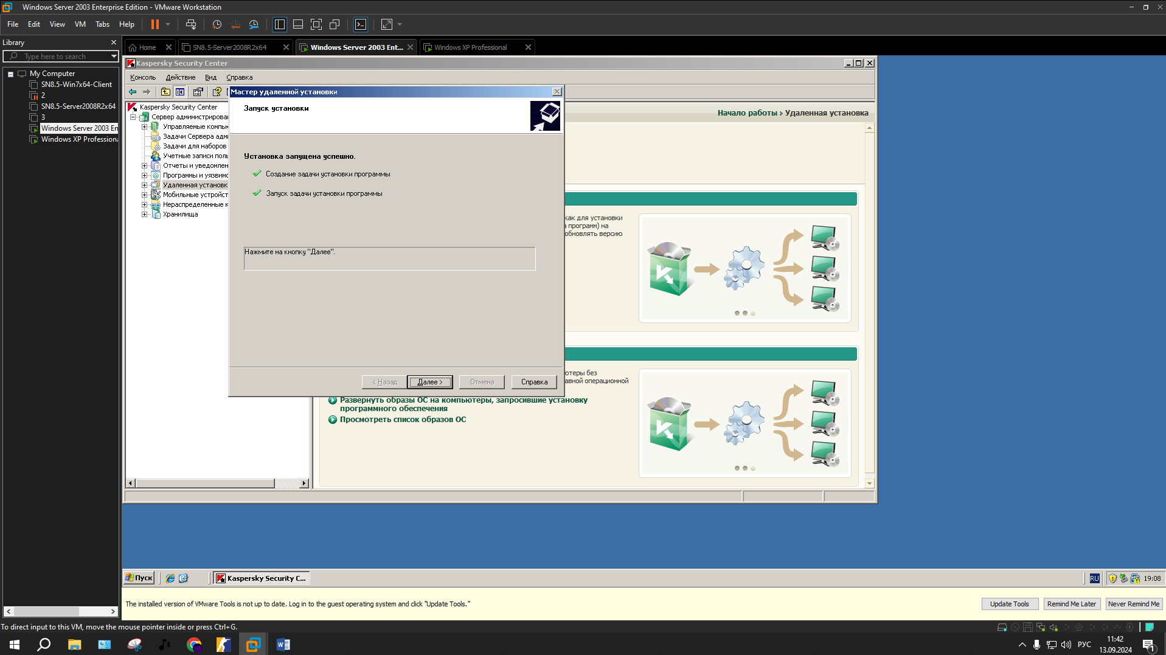Toggle the thumbnail bar icon in VMware
The image size is (1166, 655).
pos(298,24)
